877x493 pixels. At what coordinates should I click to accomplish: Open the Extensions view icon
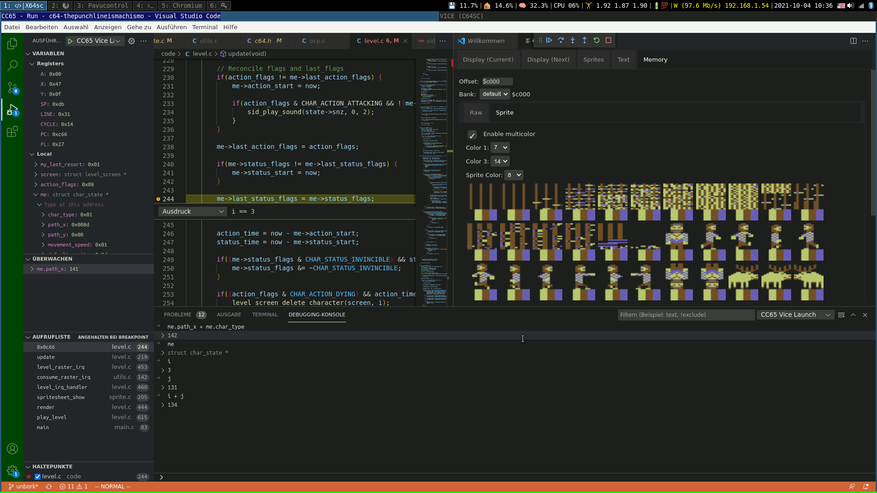(x=12, y=132)
